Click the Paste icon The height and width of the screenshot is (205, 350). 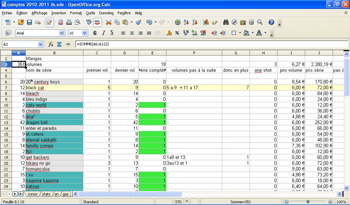click(x=125, y=22)
